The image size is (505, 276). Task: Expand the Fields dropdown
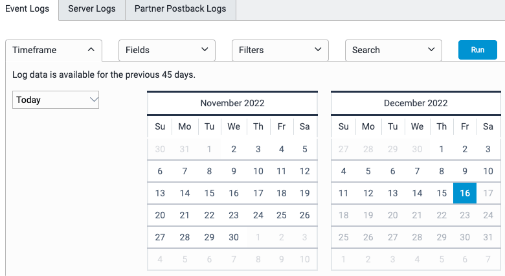click(x=167, y=50)
